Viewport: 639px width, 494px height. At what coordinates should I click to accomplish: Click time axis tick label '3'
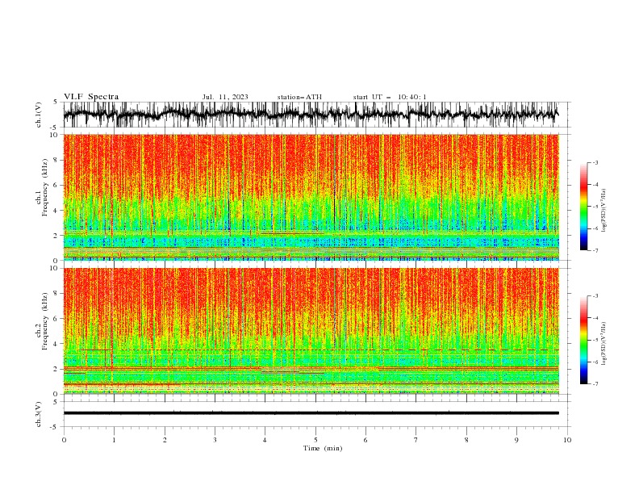pos(215,440)
